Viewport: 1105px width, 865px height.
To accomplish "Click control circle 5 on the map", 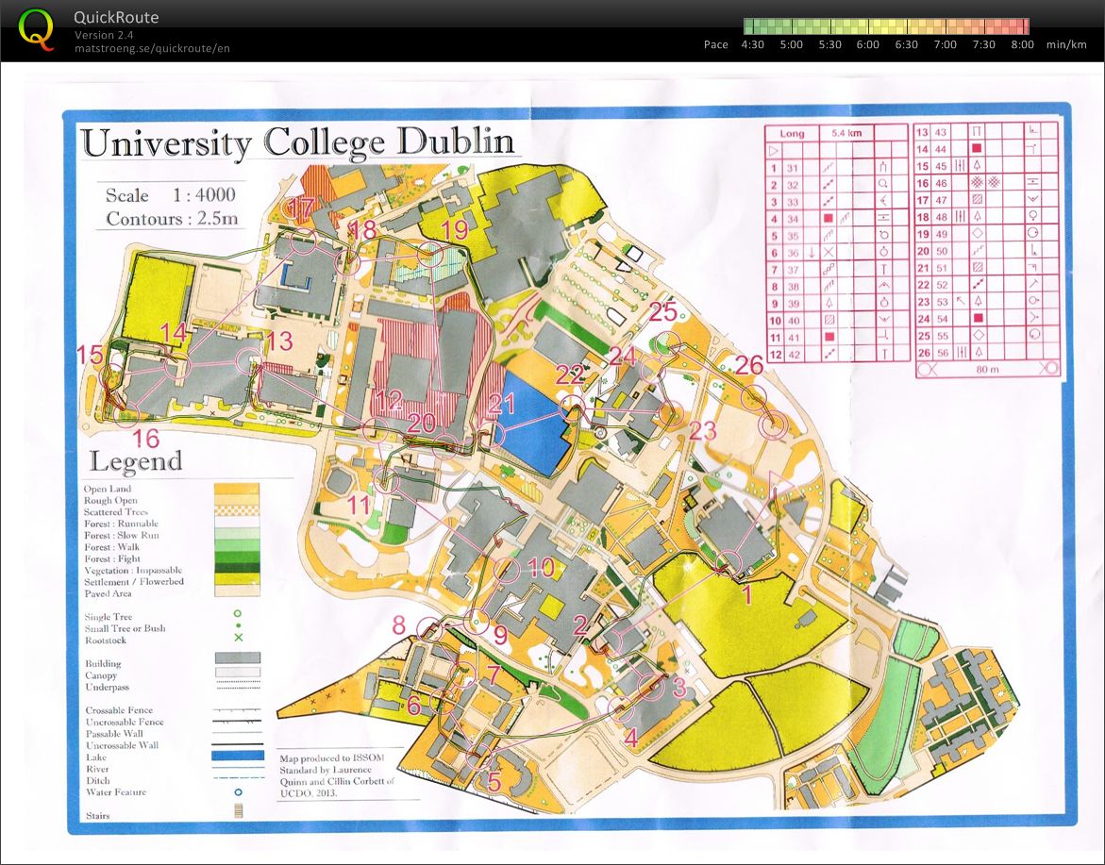I will click(480, 757).
